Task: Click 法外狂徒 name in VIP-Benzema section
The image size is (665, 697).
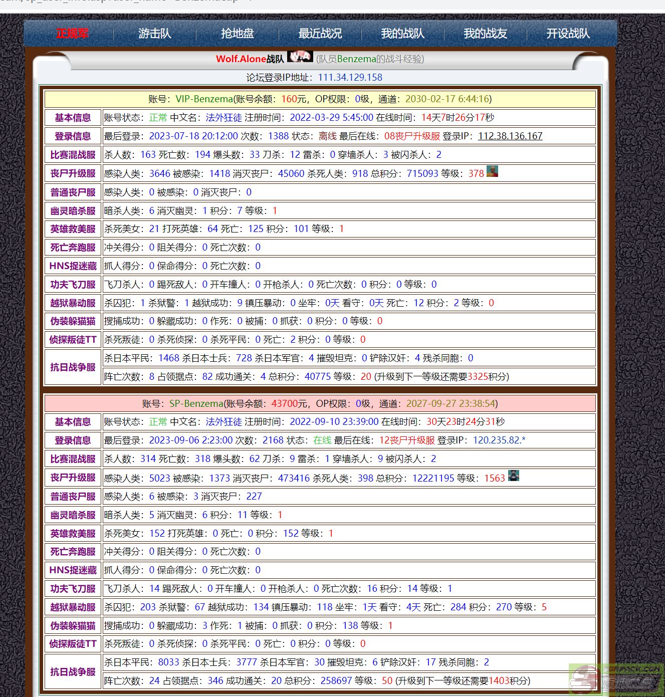Action: coord(224,117)
